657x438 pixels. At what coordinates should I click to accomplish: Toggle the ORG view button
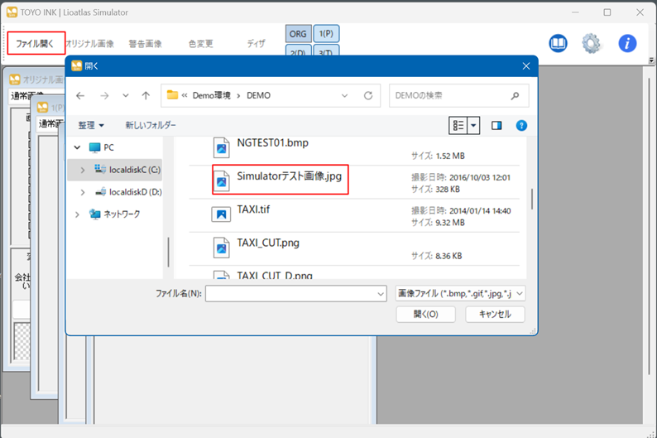click(x=298, y=34)
